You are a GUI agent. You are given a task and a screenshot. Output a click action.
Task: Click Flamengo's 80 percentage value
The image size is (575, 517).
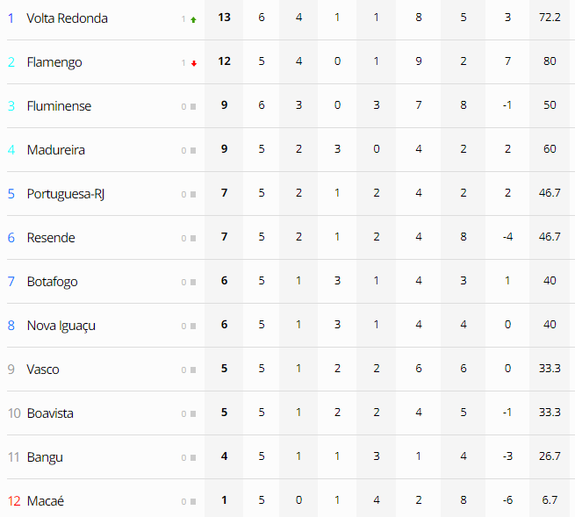[550, 61]
